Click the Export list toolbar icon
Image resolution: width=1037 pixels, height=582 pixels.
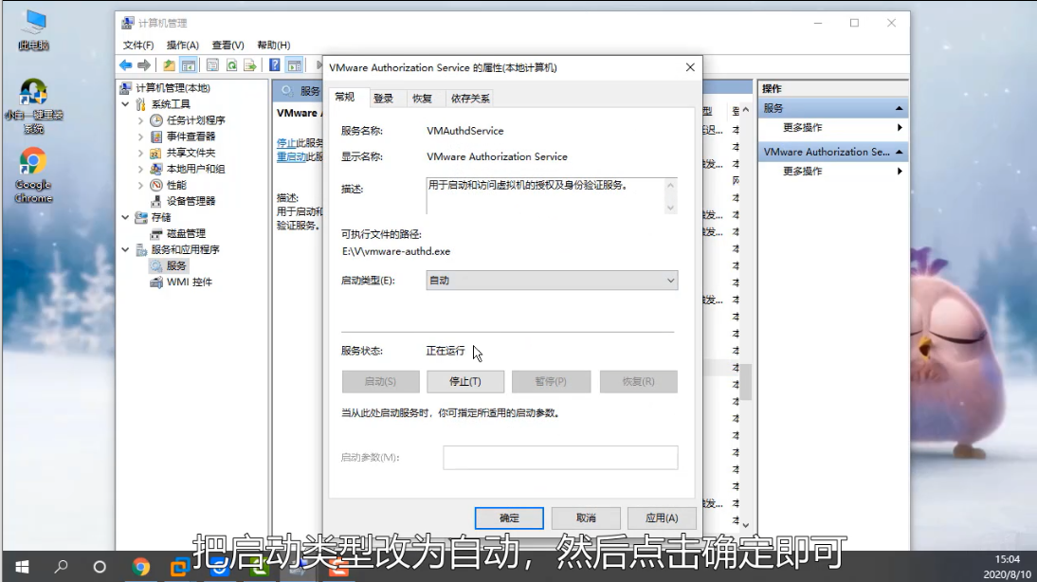click(x=250, y=64)
